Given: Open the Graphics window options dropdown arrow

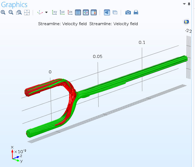Looking at the screenshot, I should [184, 4].
